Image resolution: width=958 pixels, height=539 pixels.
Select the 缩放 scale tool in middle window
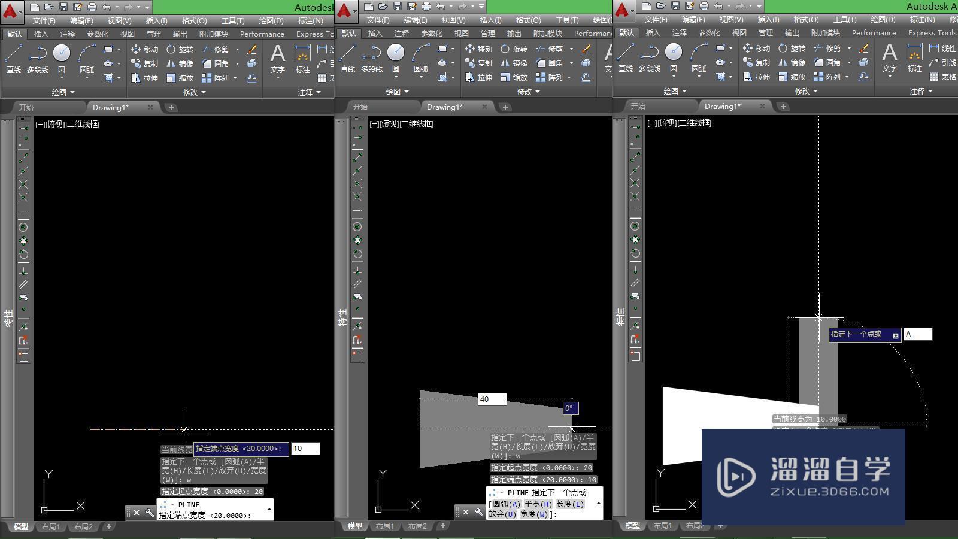point(514,77)
